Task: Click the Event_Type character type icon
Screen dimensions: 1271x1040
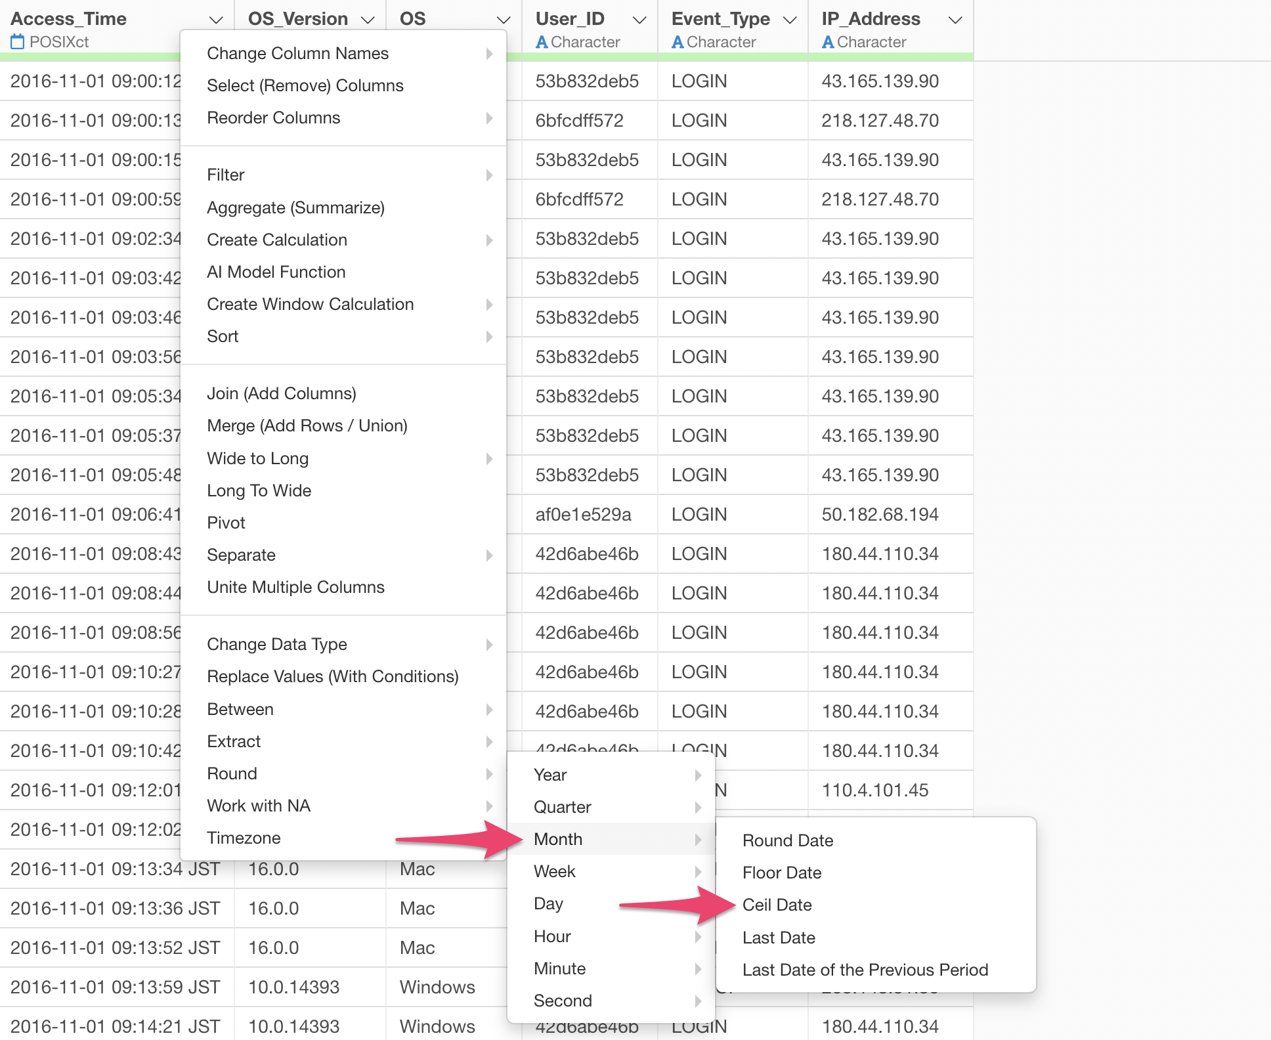Action: (678, 42)
